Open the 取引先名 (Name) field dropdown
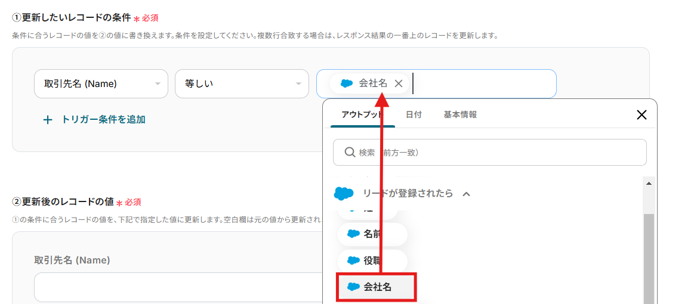 point(101,83)
